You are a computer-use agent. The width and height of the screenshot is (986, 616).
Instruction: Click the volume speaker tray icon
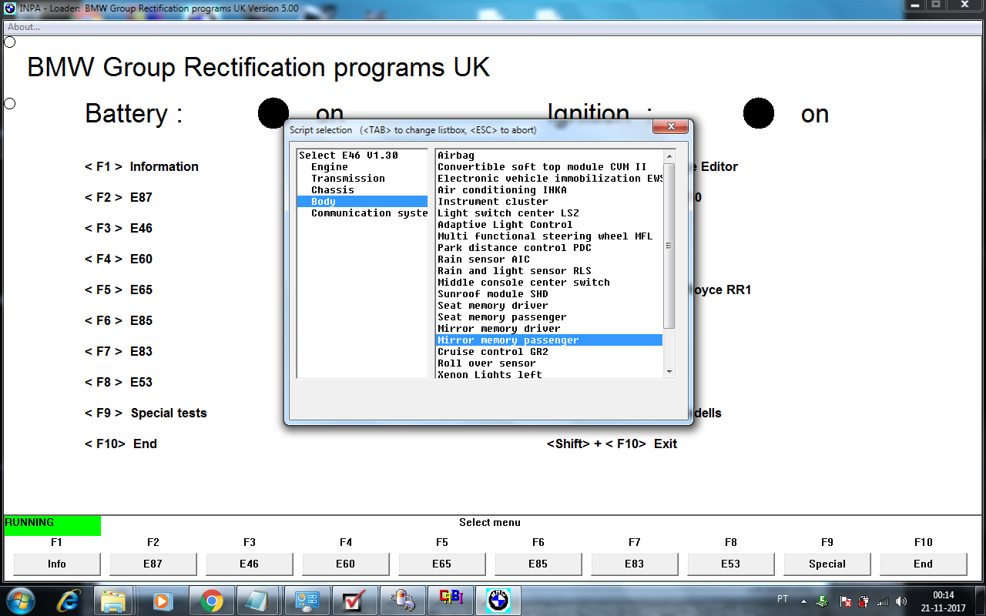point(901,601)
